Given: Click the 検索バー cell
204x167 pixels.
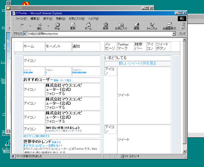Looking at the screenshot, I should click(x=140, y=46).
